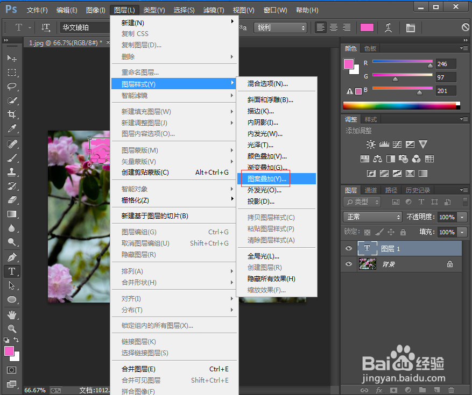
Task: Toggle right align text button
Action: click(347, 27)
